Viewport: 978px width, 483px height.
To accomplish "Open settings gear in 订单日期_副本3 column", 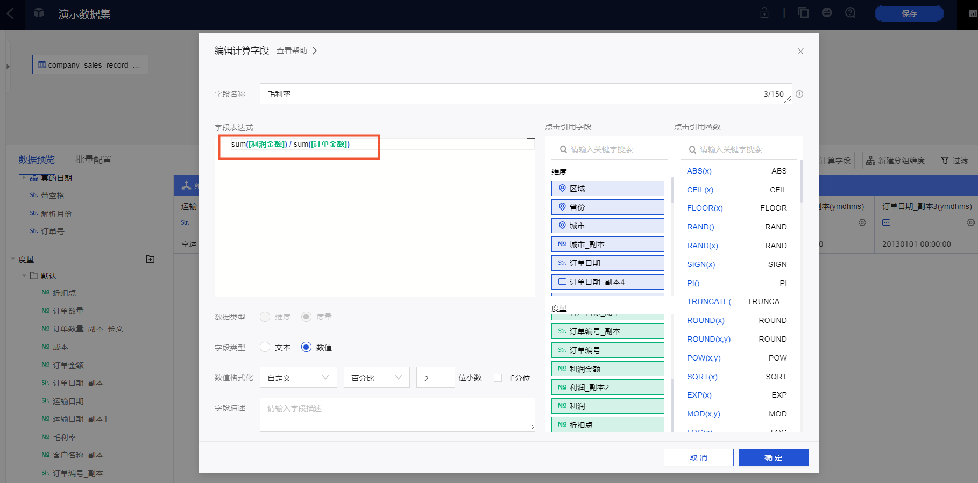I will (970, 222).
